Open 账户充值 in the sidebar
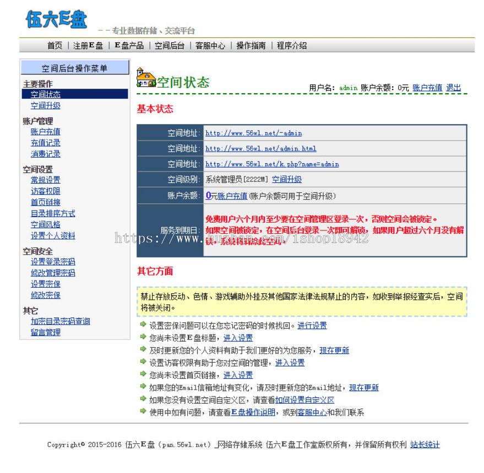Image resolution: width=484 pixels, height=473 pixels. (45, 131)
